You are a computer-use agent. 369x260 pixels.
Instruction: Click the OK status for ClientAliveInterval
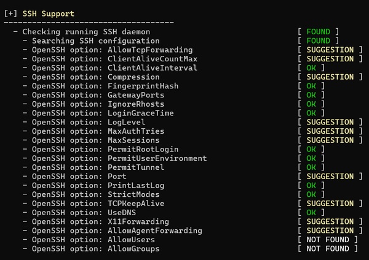tap(311, 67)
